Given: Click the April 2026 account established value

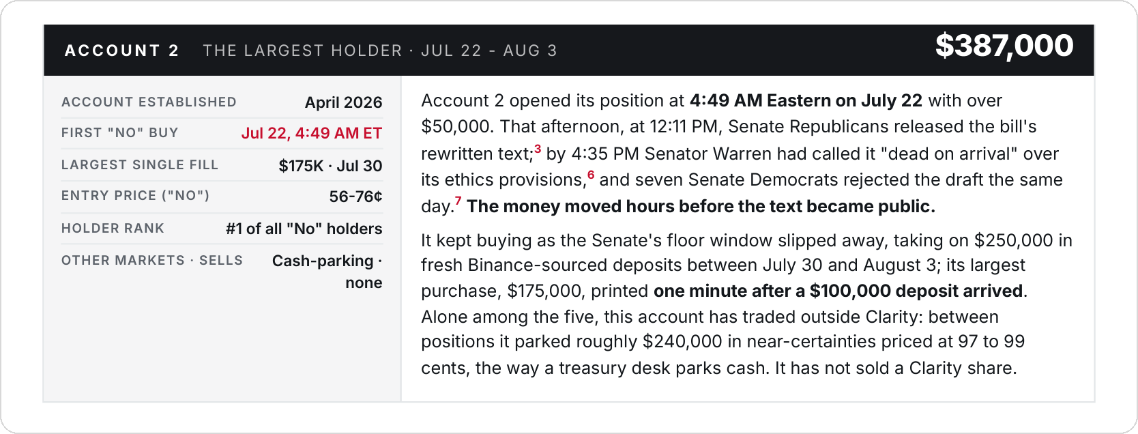Looking at the screenshot, I should tap(343, 102).
